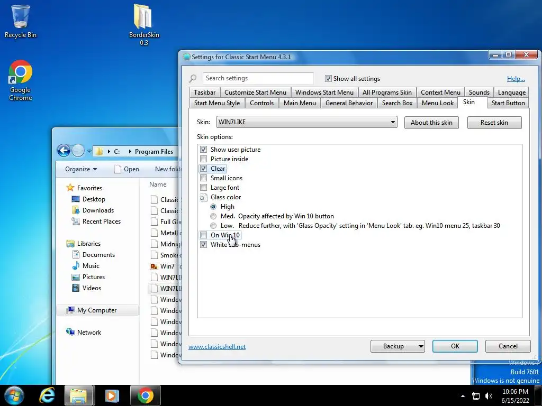Switch to Chrome taskbar button

pos(146,395)
